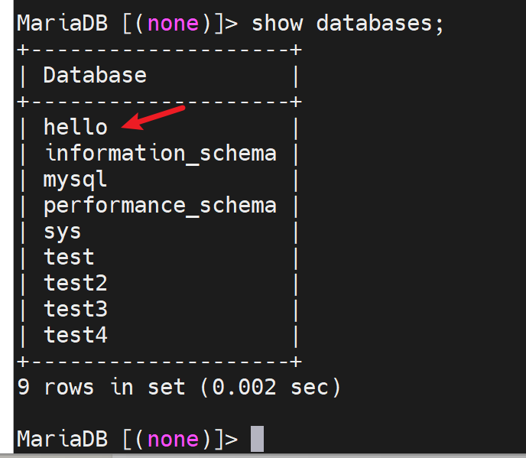Click the 9 rows in set text
Image resolution: width=526 pixels, height=458 pixels.
[x=101, y=387]
